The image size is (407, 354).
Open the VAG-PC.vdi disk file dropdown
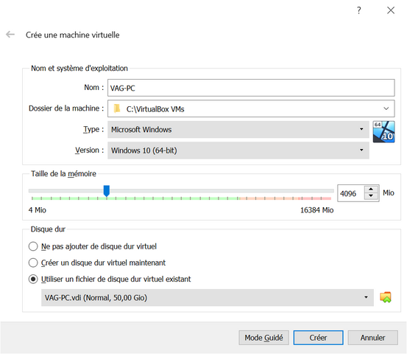click(207, 297)
